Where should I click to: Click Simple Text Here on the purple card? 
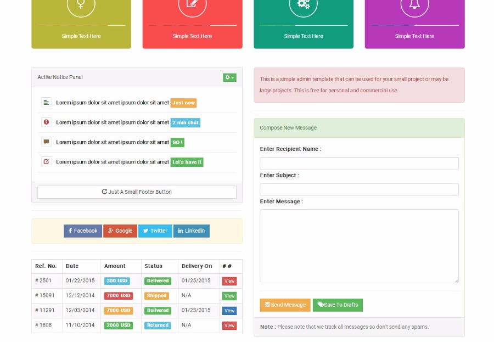(x=414, y=36)
